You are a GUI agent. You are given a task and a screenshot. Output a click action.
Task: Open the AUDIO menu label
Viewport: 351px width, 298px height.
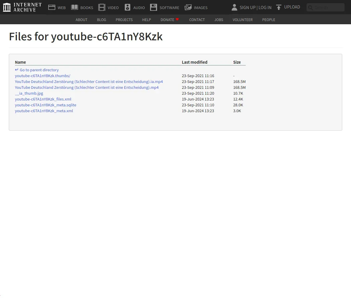tap(139, 8)
